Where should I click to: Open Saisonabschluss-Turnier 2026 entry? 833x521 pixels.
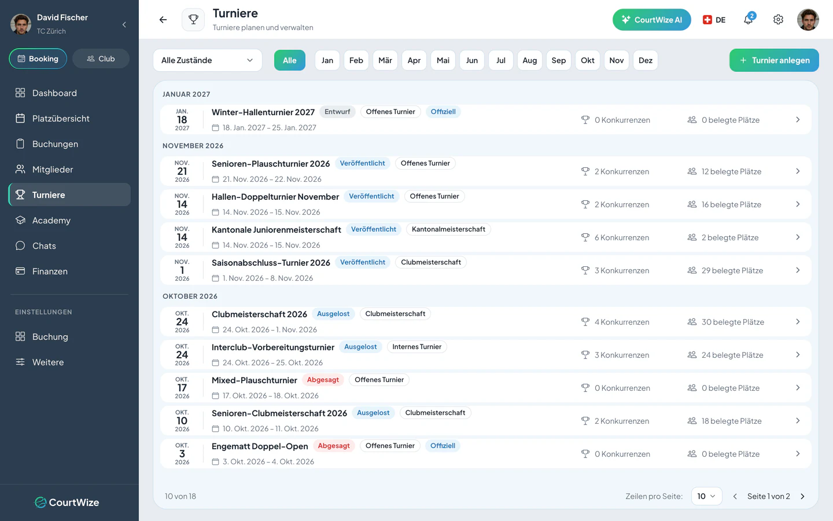pyautogui.click(x=486, y=270)
